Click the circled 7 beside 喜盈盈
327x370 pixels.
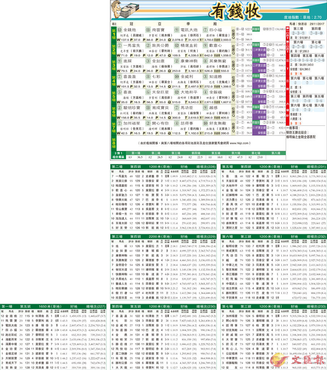click(119, 77)
